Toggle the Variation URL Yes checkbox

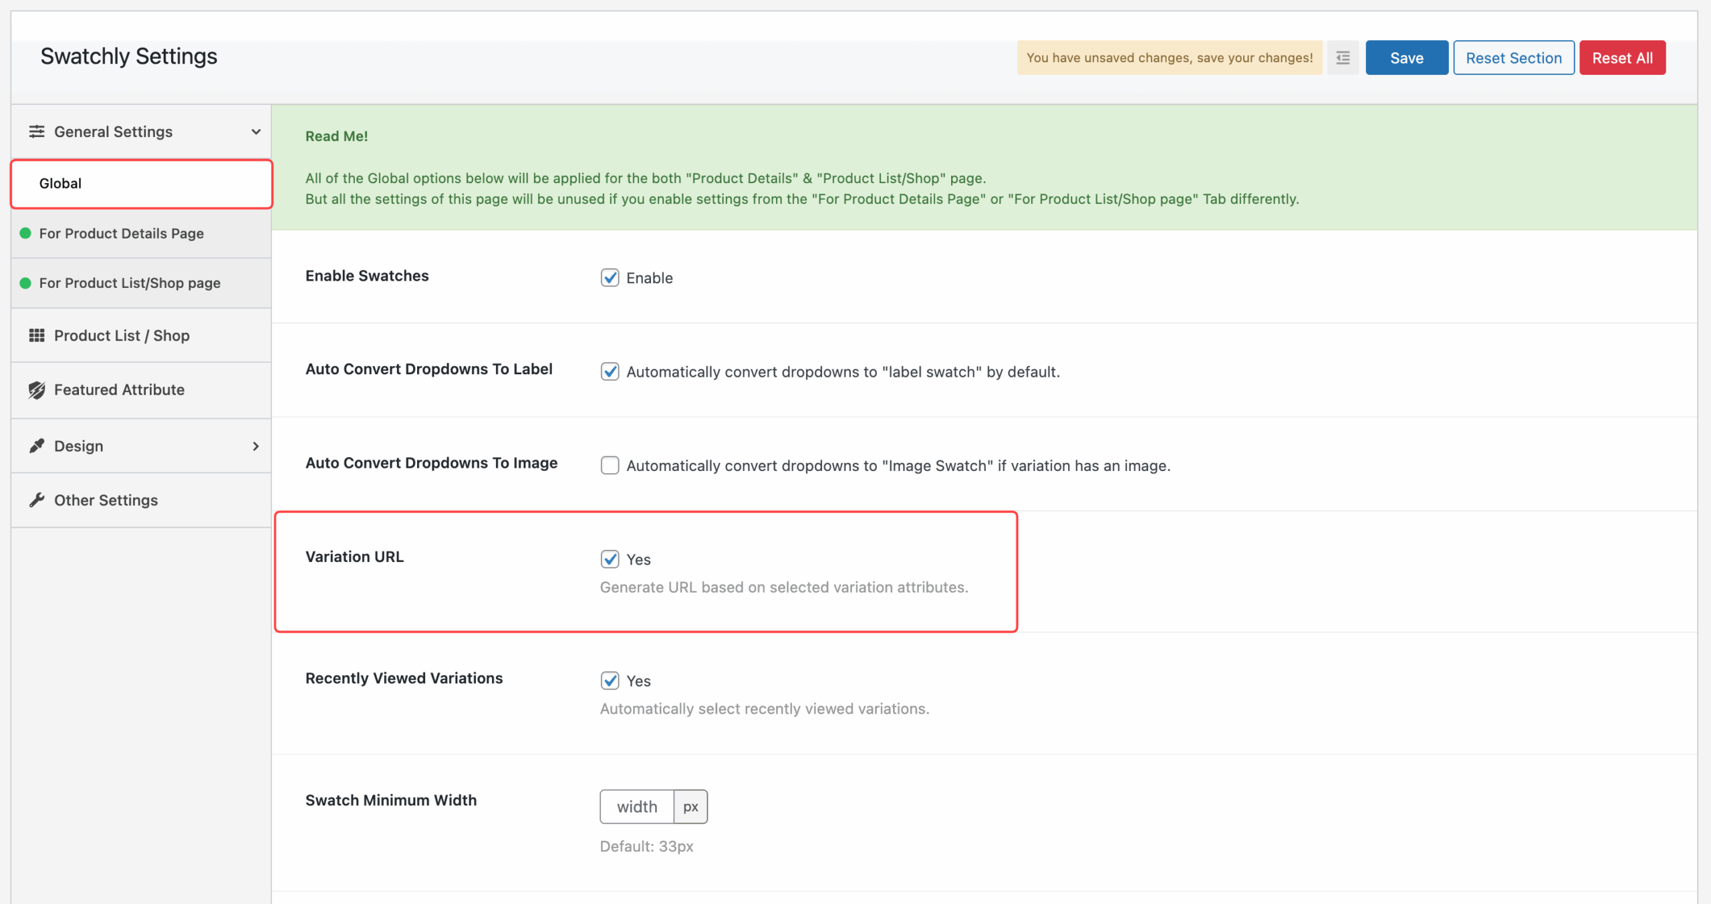pos(610,559)
